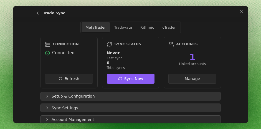Image resolution: width=261 pixels, height=129 pixels.
Task: Switch to the Rithmic tab
Action: coord(147,27)
